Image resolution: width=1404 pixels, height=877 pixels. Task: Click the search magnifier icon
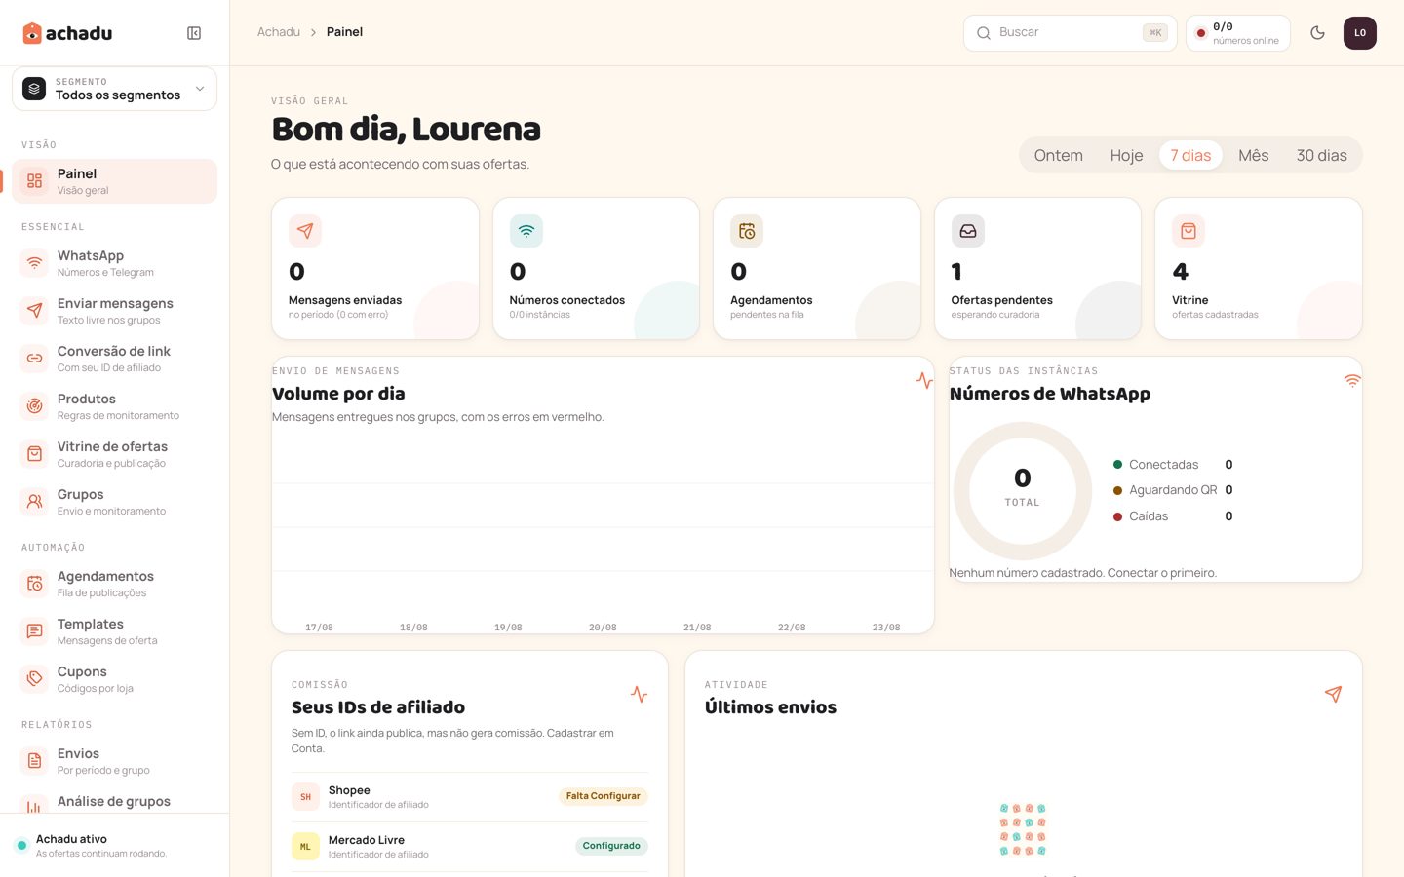tap(984, 33)
